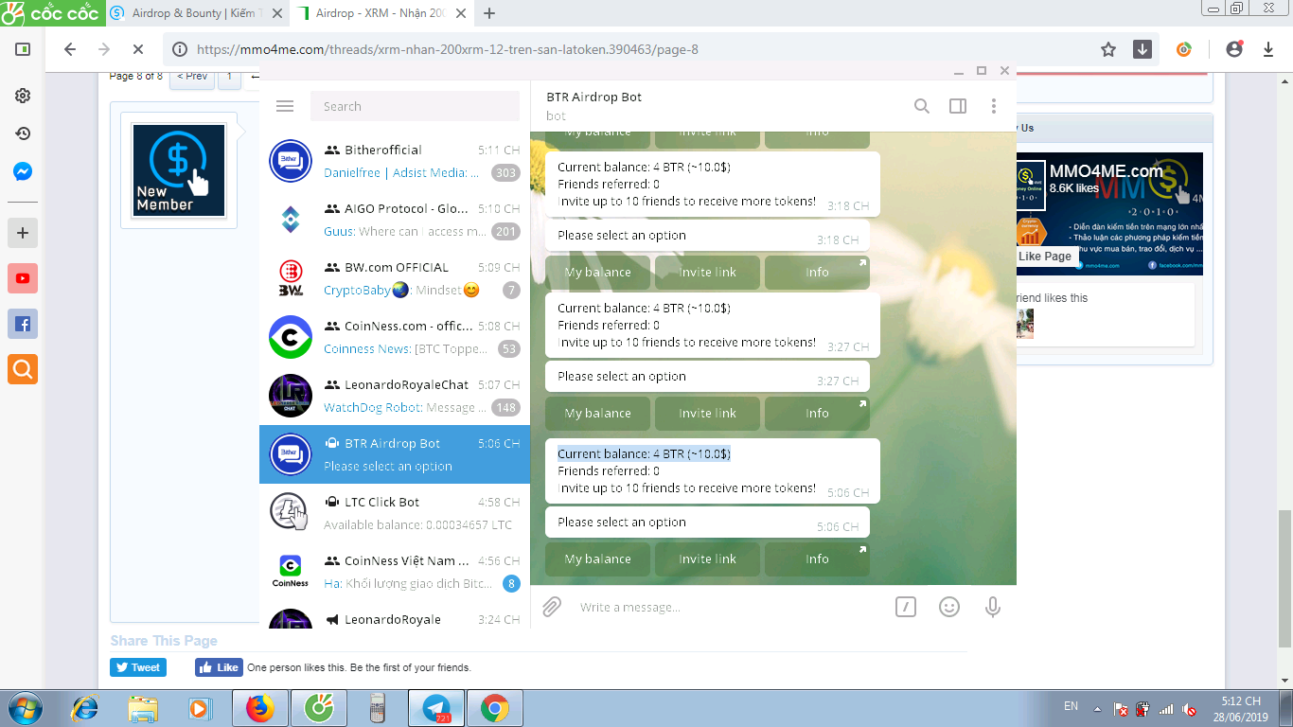1293x727 pixels.
Task: Open the LeonardoRoyaleChat group
Action: point(395,396)
